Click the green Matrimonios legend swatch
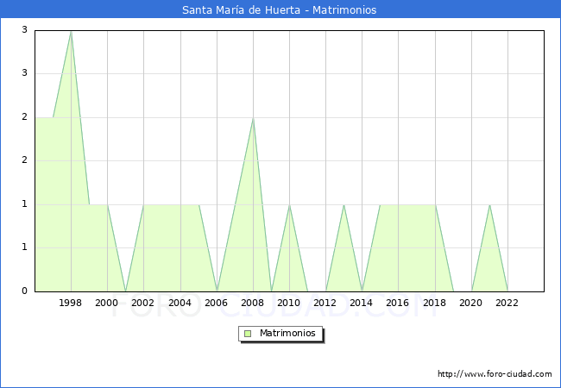Screen dimensions: 561x388 pos(247,334)
